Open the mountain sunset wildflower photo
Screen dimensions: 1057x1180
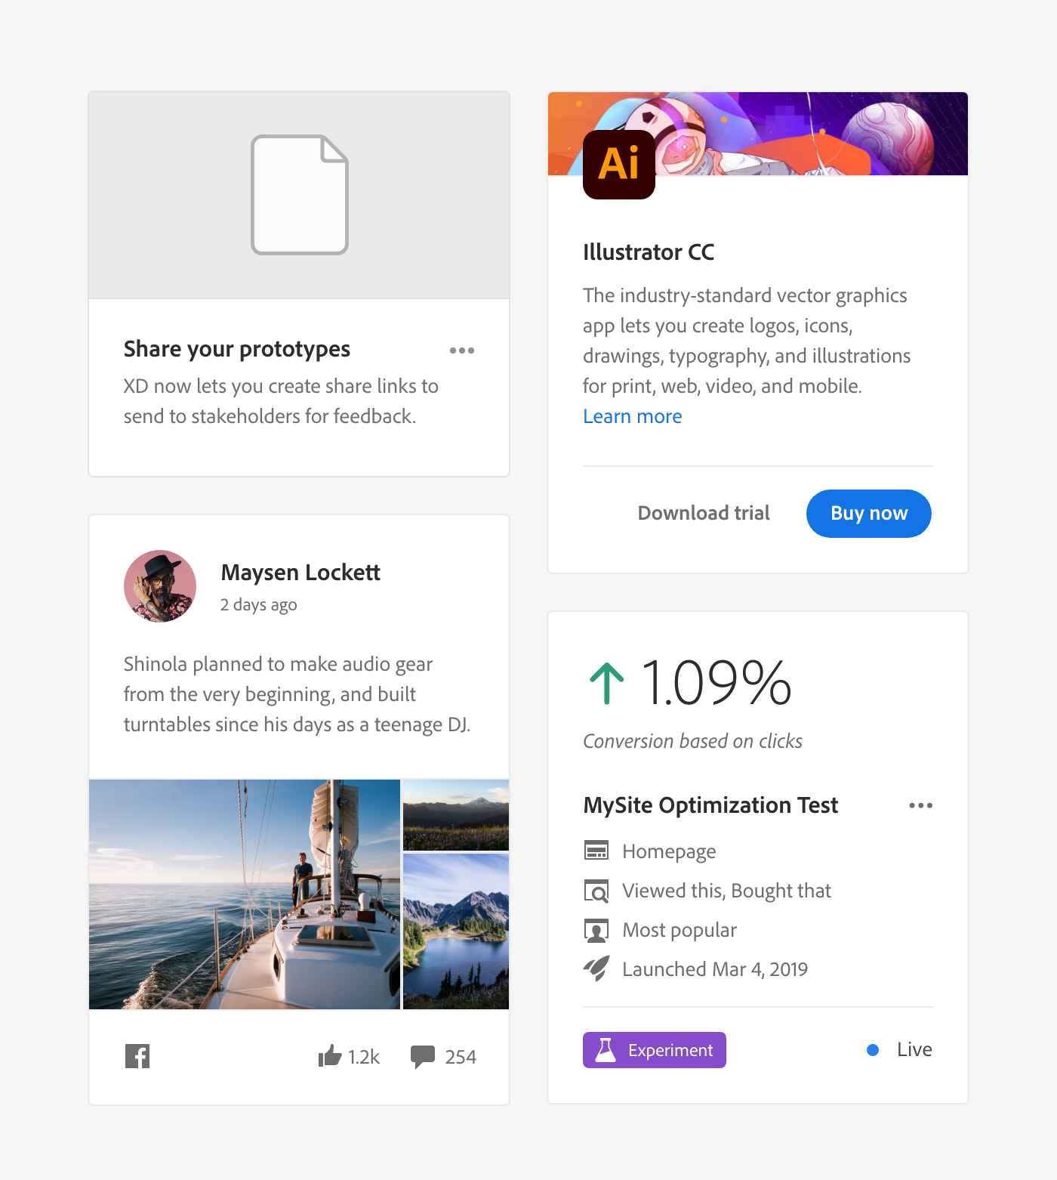coord(456,815)
